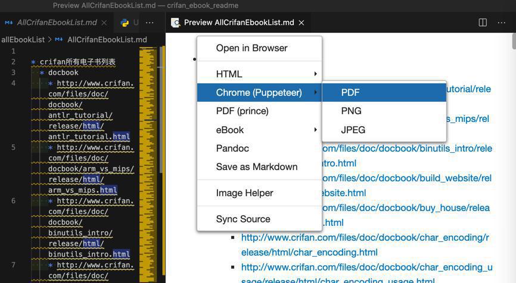Click the breadcrumb chevron separator
This screenshot has height=283, width=516.
click(49, 40)
